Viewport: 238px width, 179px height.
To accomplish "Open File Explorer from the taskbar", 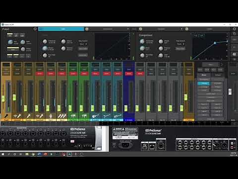I will click(x=27, y=154).
